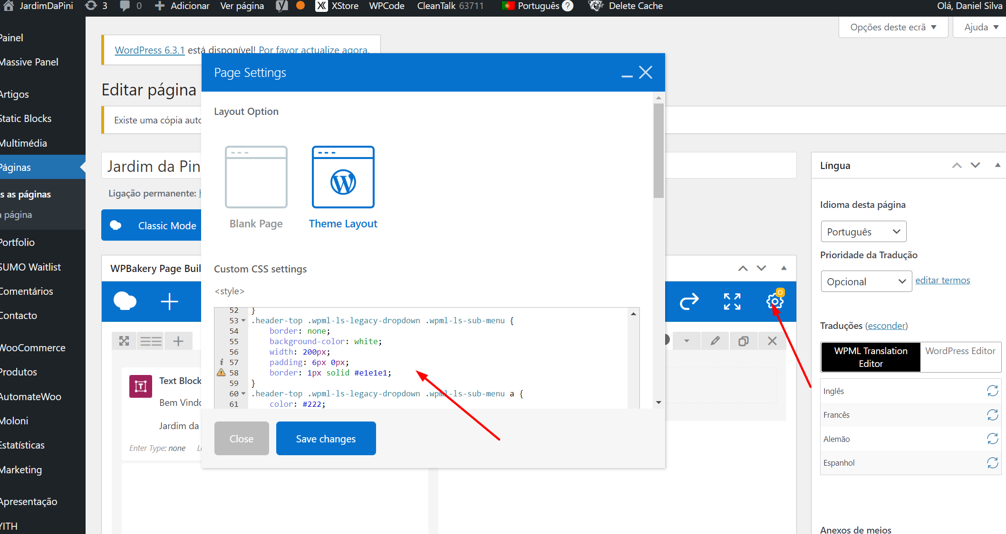Click the WPBakery add element plus icon

(169, 301)
